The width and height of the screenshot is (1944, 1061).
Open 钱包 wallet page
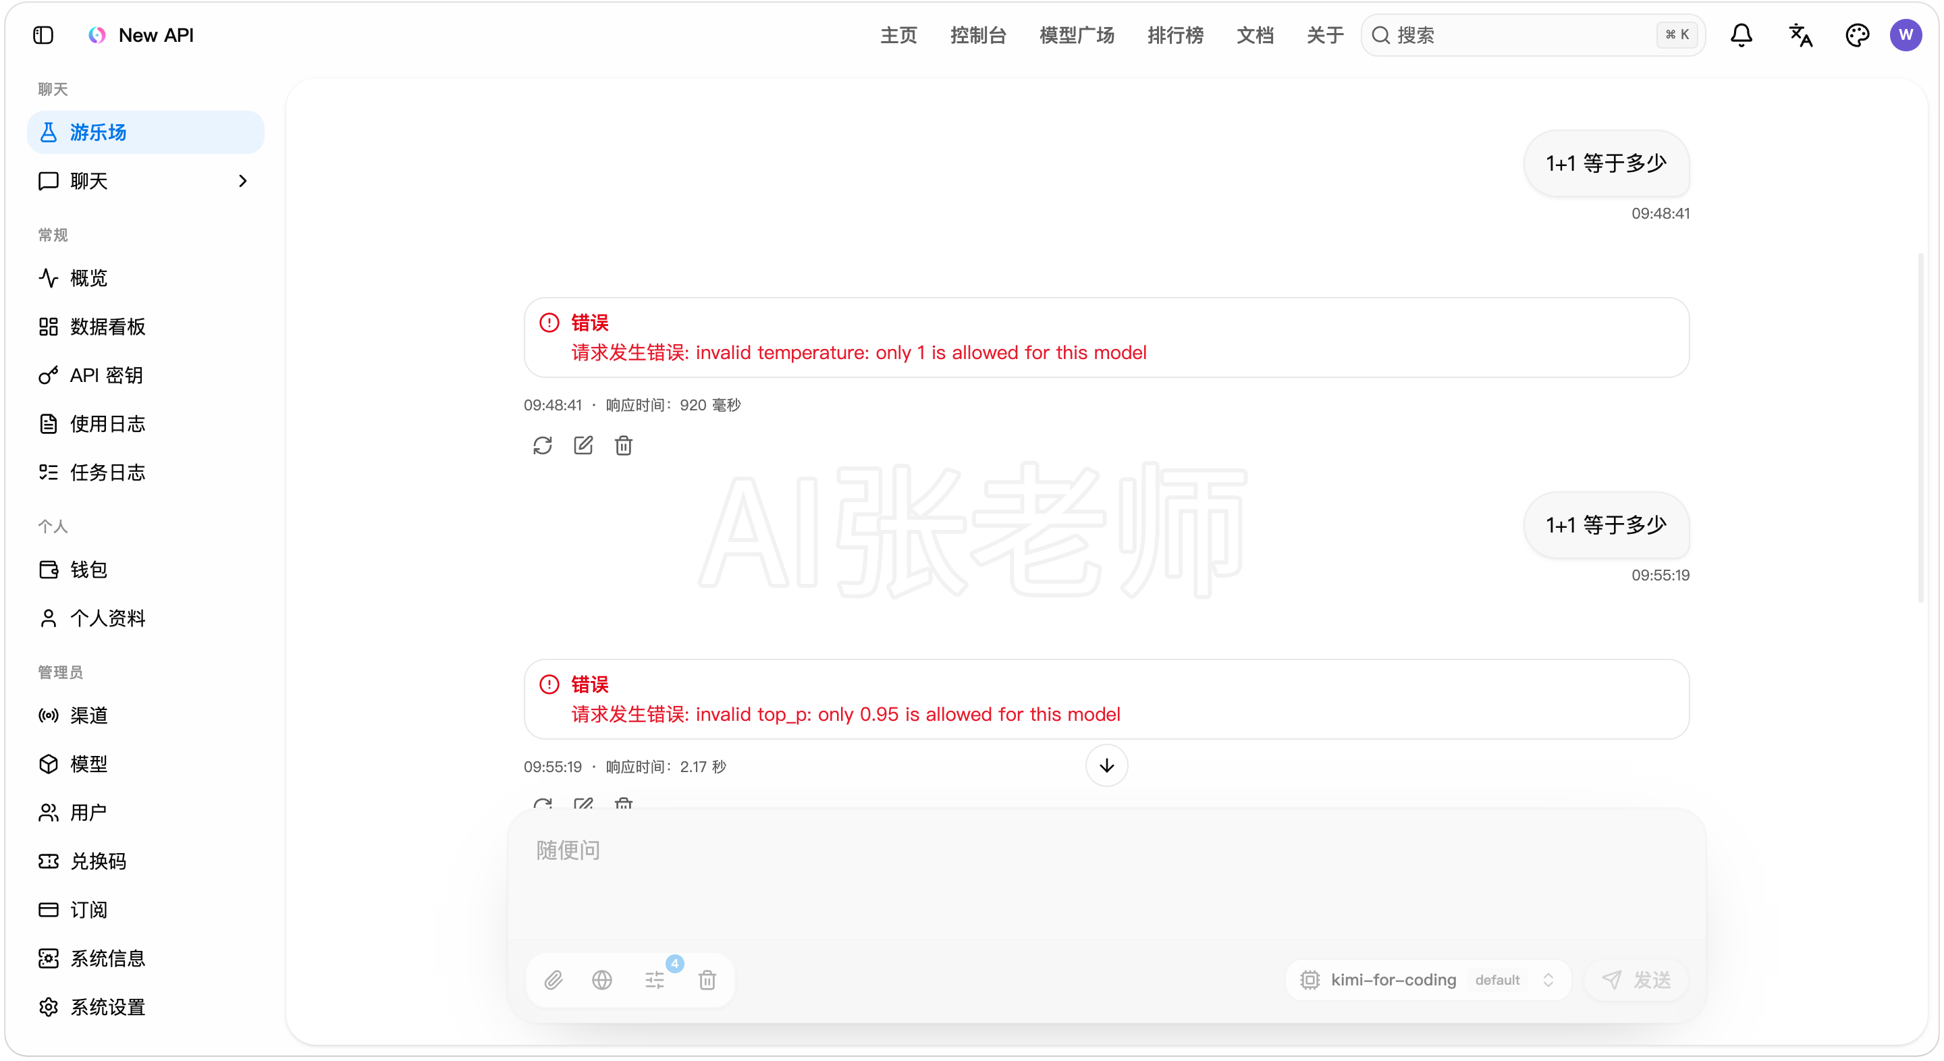pyautogui.click(x=146, y=570)
